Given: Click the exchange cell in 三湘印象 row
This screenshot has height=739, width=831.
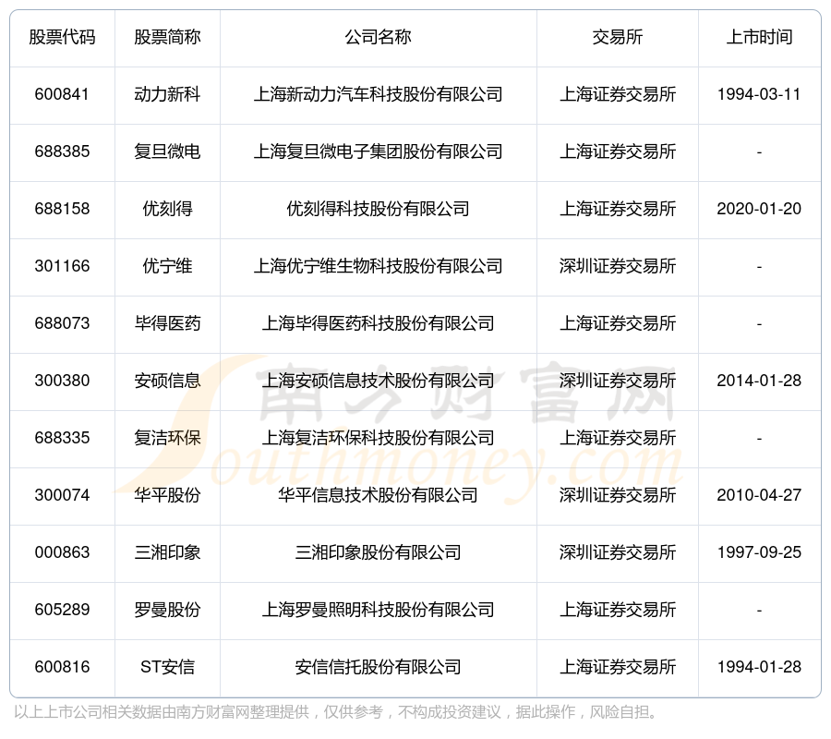Looking at the screenshot, I should [x=618, y=552].
